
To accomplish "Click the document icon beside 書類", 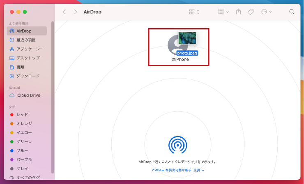I will tap(12, 67).
